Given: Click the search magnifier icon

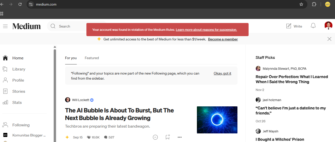Looking at the screenshot, I should coord(53,26).
